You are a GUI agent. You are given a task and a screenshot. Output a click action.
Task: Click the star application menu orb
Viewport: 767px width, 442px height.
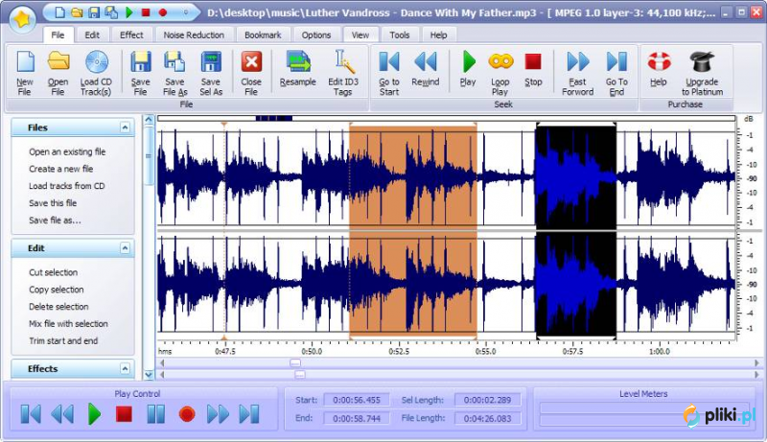click(22, 19)
